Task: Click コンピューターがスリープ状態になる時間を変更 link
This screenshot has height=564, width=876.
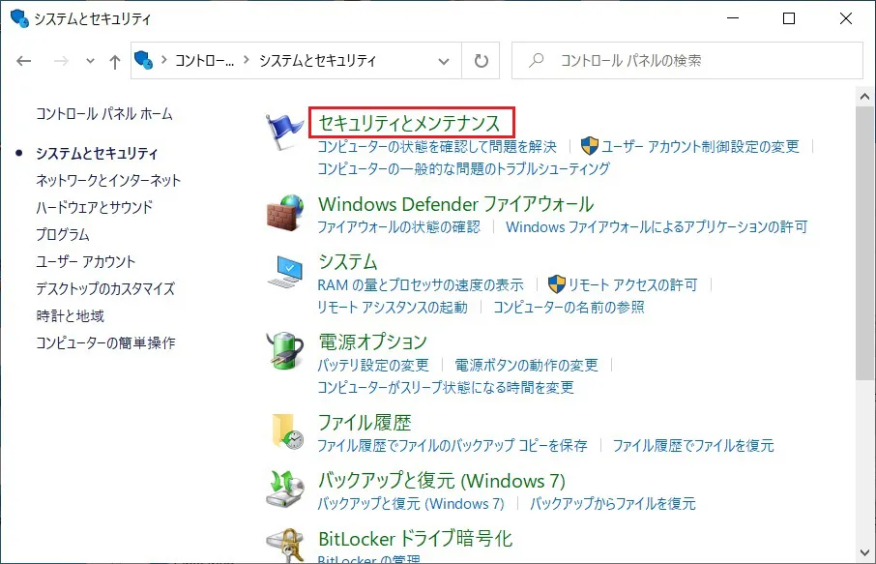Action: [x=446, y=387]
